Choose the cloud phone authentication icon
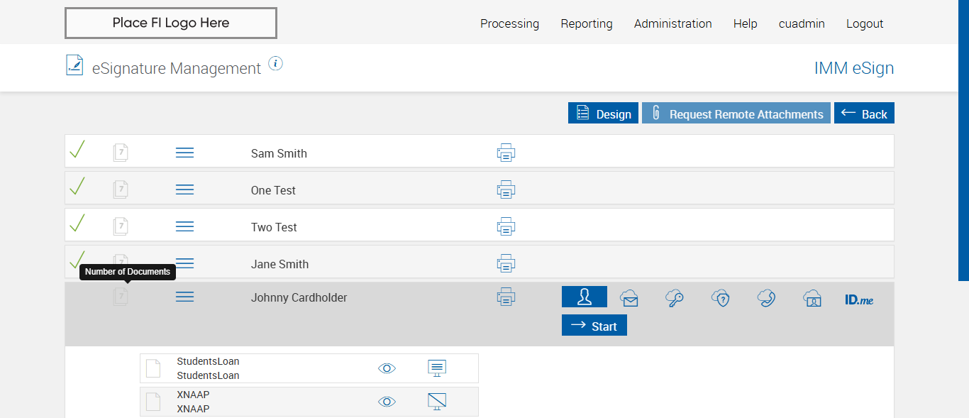969x418 pixels. (766, 298)
